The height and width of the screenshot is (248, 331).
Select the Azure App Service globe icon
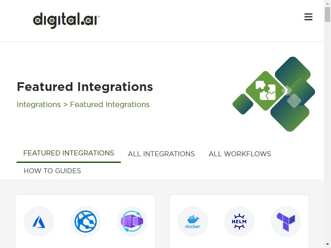tap(86, 222)
